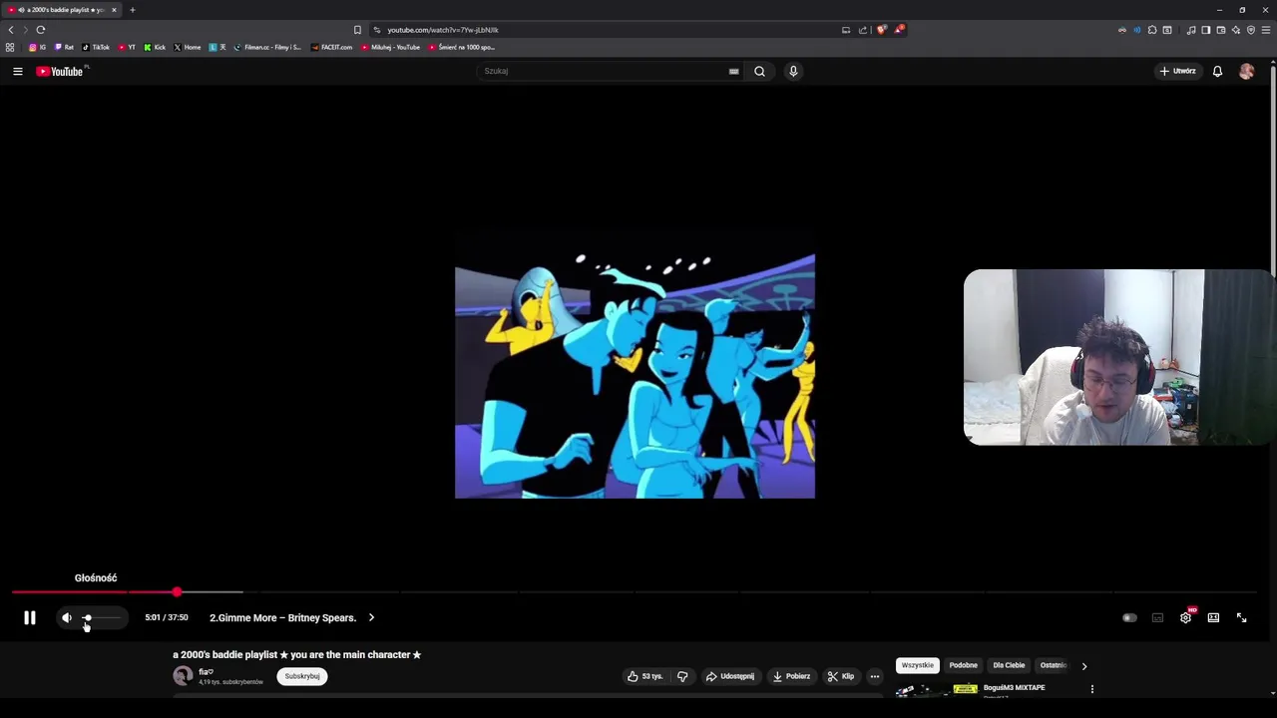Open a new browser tab
The image size is (1277, 718).
click(x=132, y=10)
